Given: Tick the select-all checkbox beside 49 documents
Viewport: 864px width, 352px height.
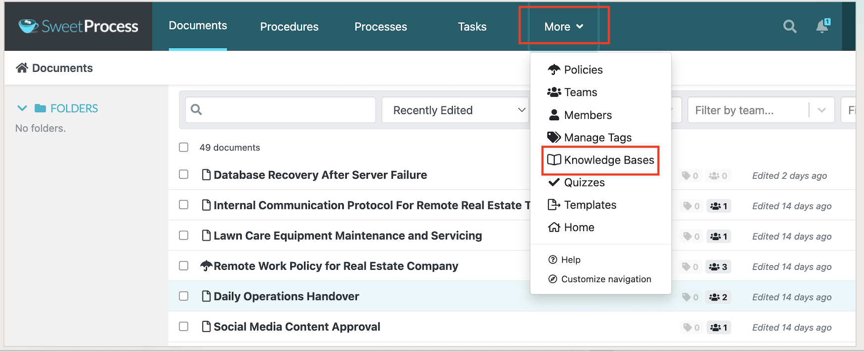Looking at the screenshot, I should tap(184, 147).
